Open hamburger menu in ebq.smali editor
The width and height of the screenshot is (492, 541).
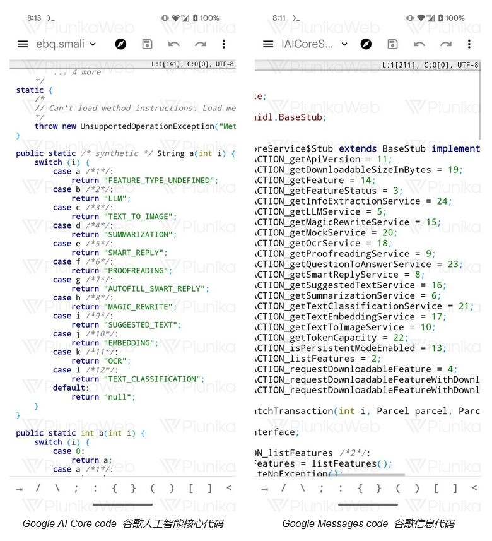(23, 44)
